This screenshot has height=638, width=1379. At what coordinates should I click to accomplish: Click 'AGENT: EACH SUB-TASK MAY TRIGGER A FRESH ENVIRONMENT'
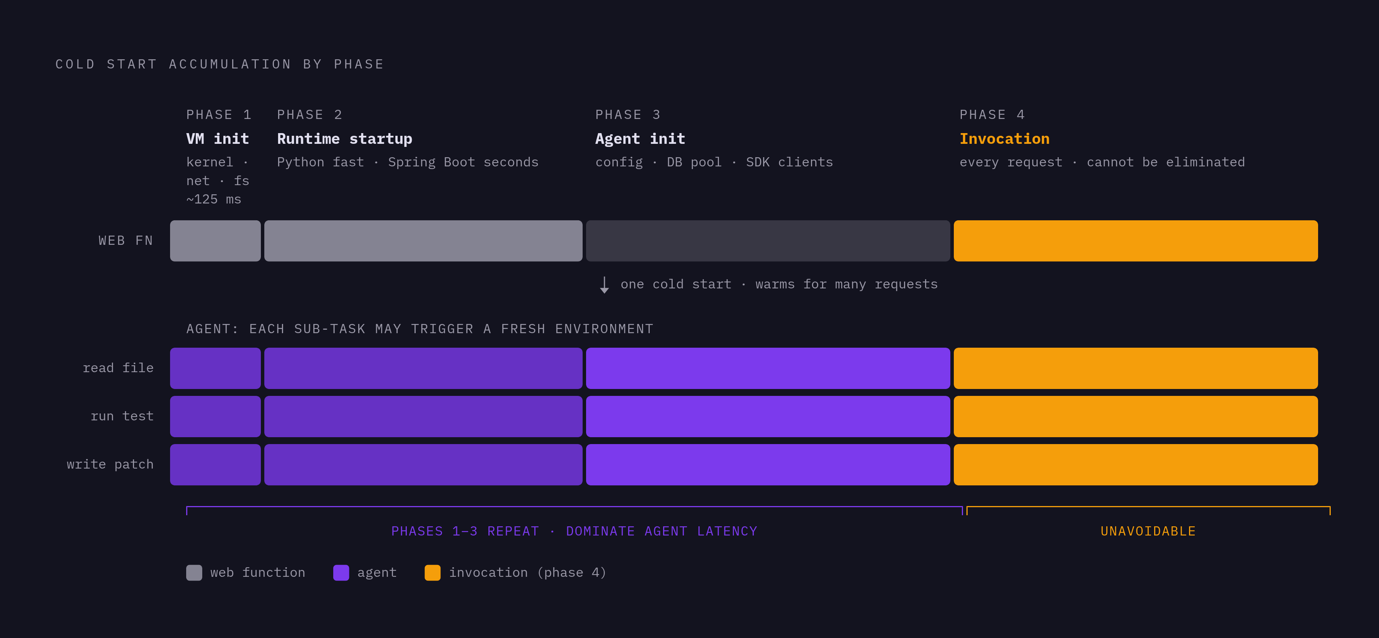pos(420,329)
